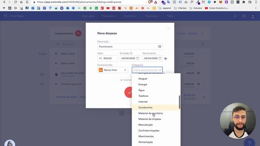Click the Brave shields icon
This screenshot has width=260, height=146.
click(150, 2)
